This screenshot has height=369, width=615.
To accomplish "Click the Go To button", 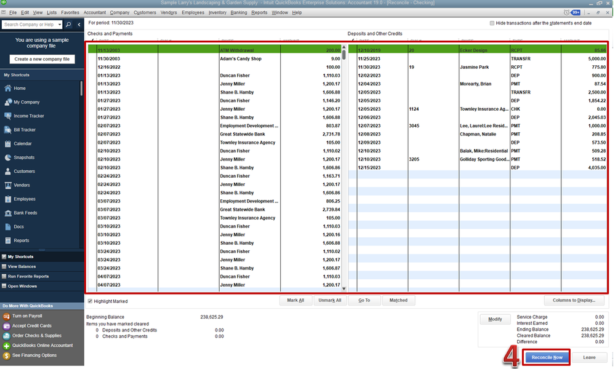I will click(364, 301).
